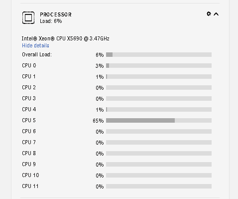The height and width of the screenshot is (199, 238).
Task: Click the CPU 5 load bar
Action: 159,120
